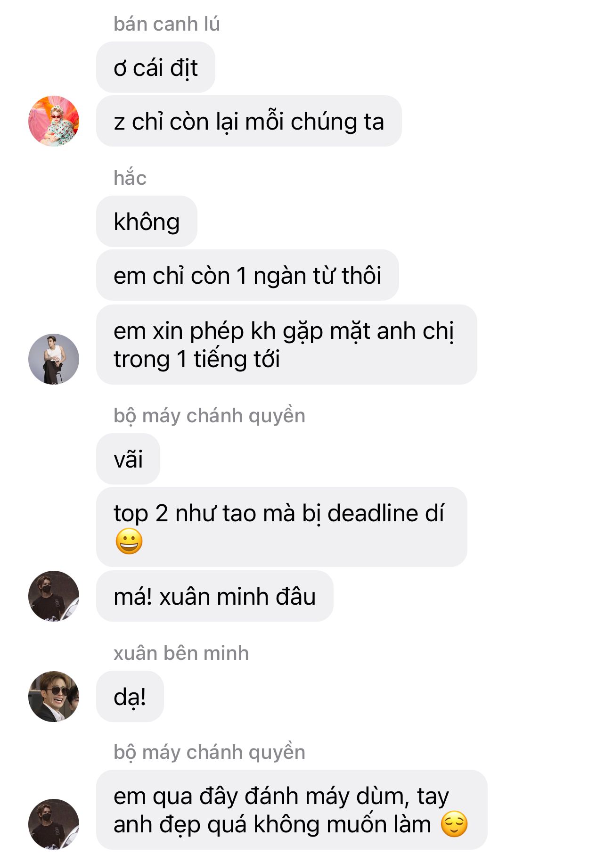Click the sender name 'xuân bên minh'
The width and height of the screenshot is (605, 863).
click(181, 653)
